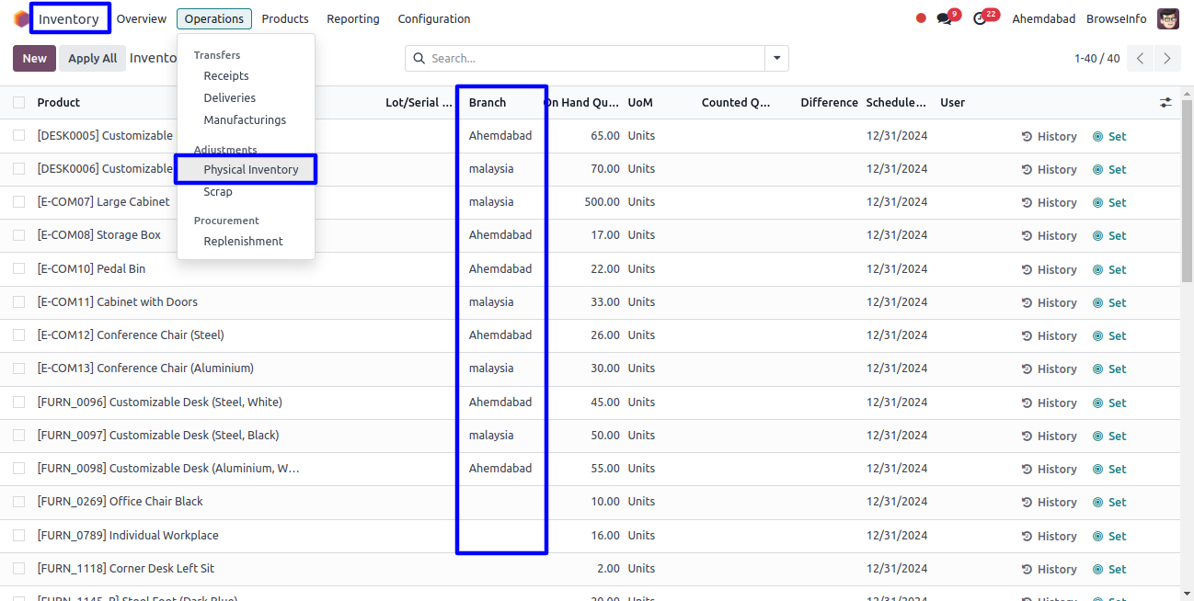This screenshot has height=601, width=1194.
Task: Click History for E-COM07 Large Cabinet
Action: (x=1049, y=202)
